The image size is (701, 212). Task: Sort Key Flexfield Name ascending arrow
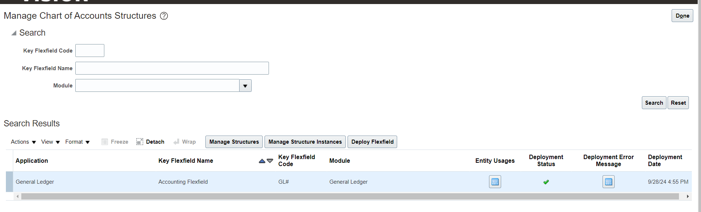(262, 161)
